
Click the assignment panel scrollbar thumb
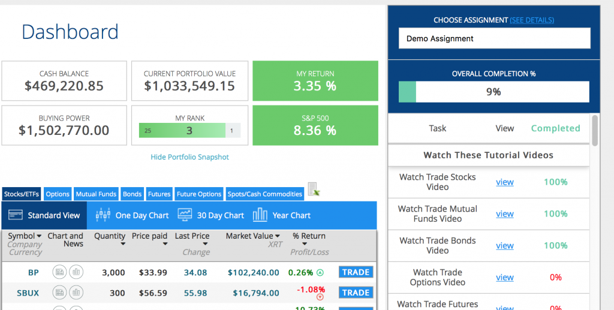point(595,130)
